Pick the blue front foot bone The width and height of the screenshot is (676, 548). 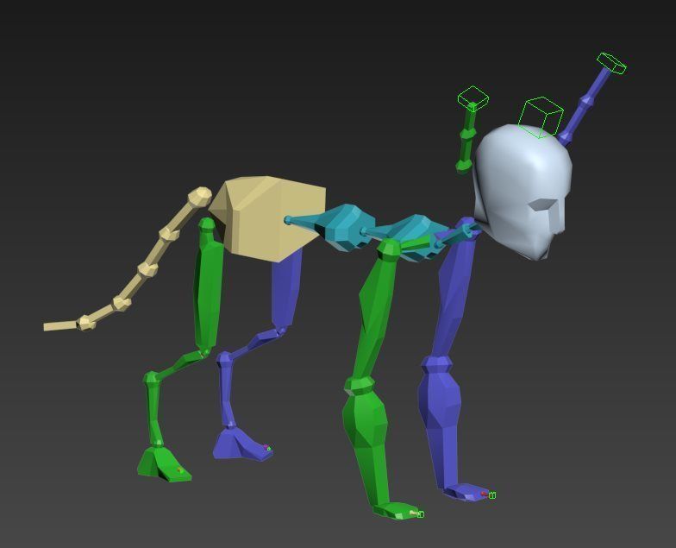pos(466,492)
